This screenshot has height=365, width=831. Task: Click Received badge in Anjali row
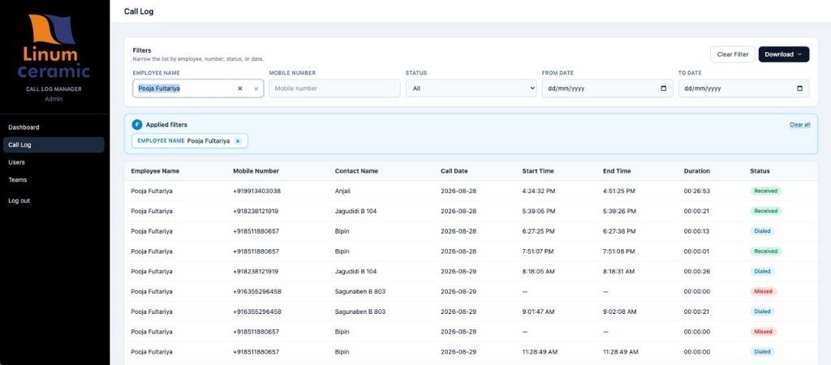tap(766, 191)
